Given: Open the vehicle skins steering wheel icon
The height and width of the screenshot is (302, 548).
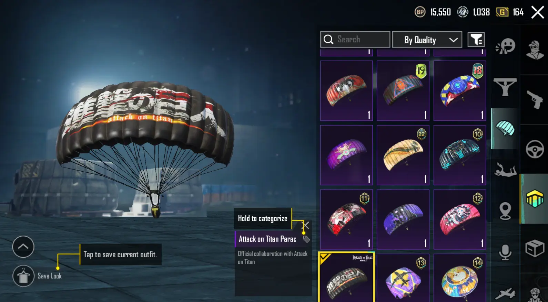Looking at the screenshot, I should [535, 149].
